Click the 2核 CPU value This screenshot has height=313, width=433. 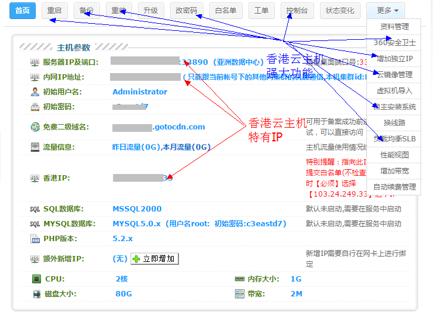121,279
